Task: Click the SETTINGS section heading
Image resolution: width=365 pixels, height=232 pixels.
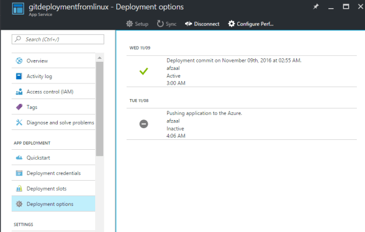Action: (23, 224)
